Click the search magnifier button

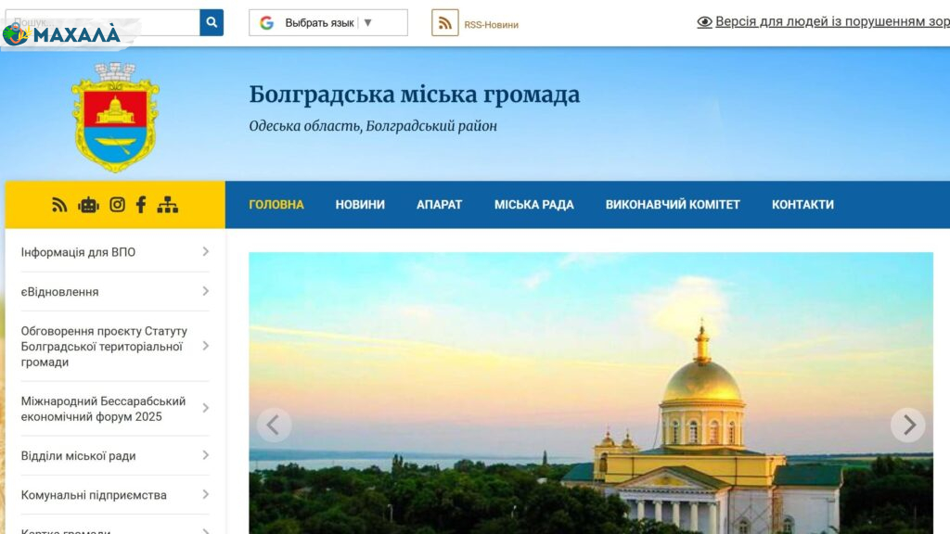click(x=212, y=22)
